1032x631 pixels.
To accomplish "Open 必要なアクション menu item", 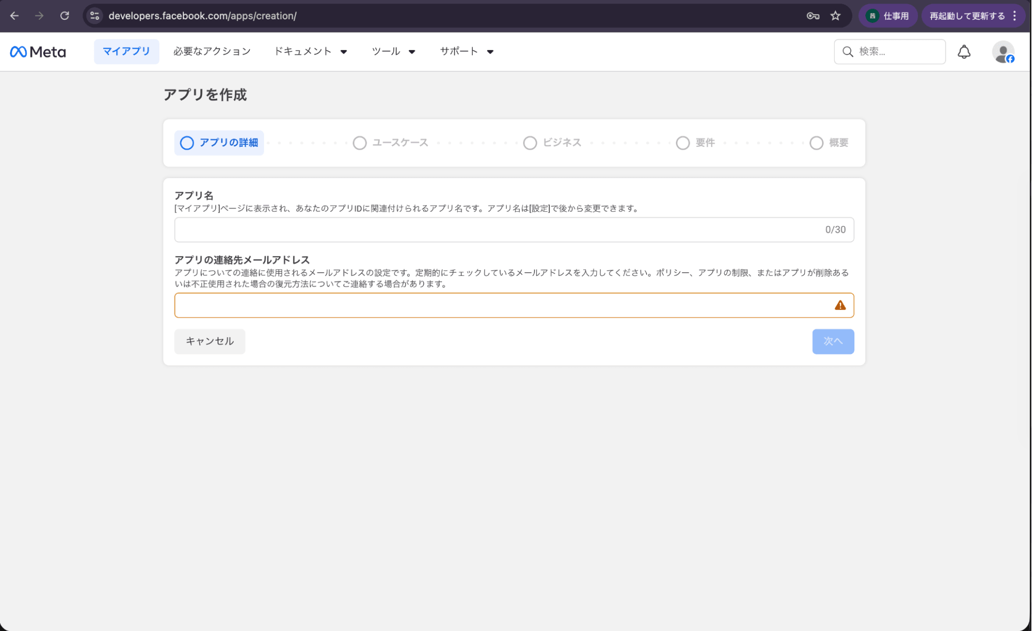I will click(x=212, y=52).
